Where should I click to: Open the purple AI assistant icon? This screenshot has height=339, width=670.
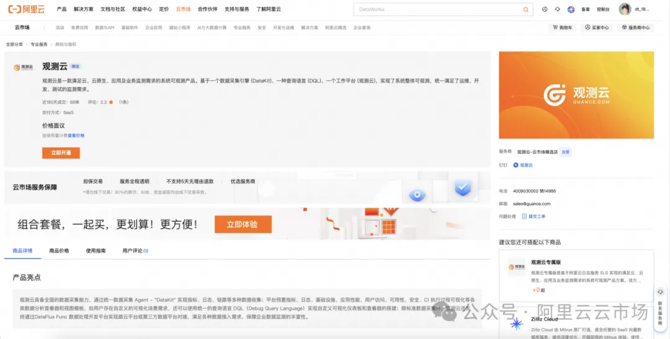(571, 9)
